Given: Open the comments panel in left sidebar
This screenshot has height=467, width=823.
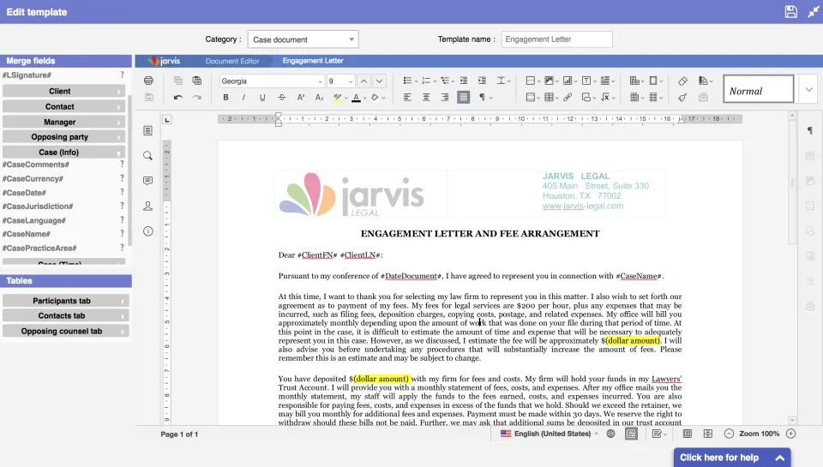Looking at the screenshot, I should (x=148, y=181).
